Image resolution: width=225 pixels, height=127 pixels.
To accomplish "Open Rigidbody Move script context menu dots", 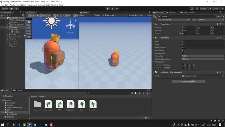I will click(223, 72).
